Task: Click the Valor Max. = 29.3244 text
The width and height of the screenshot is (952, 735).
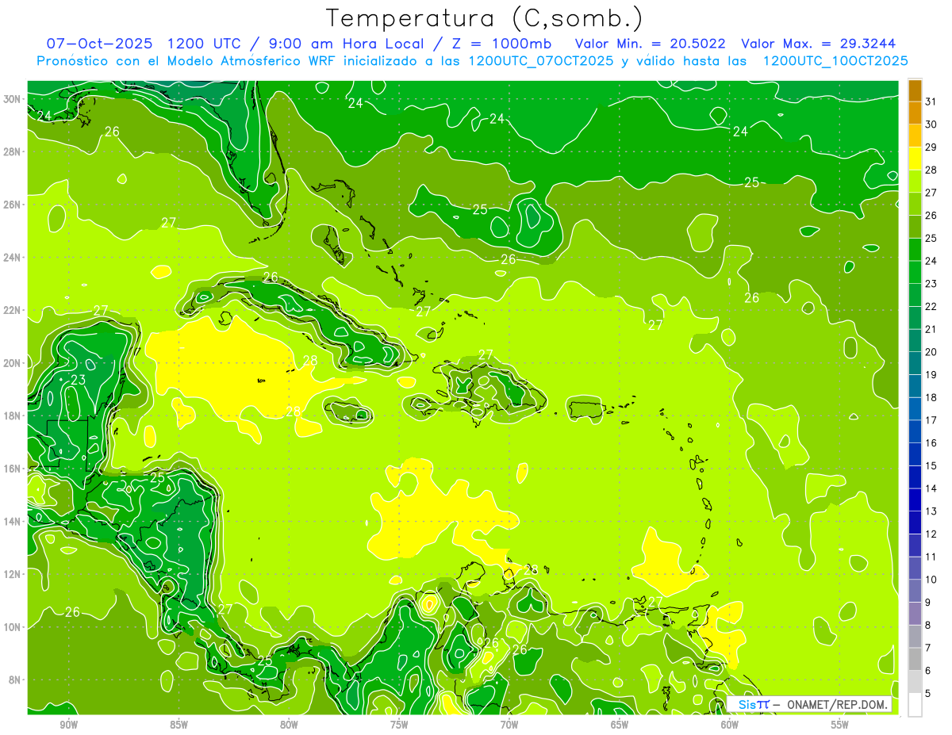Action: tap(820, 44)
